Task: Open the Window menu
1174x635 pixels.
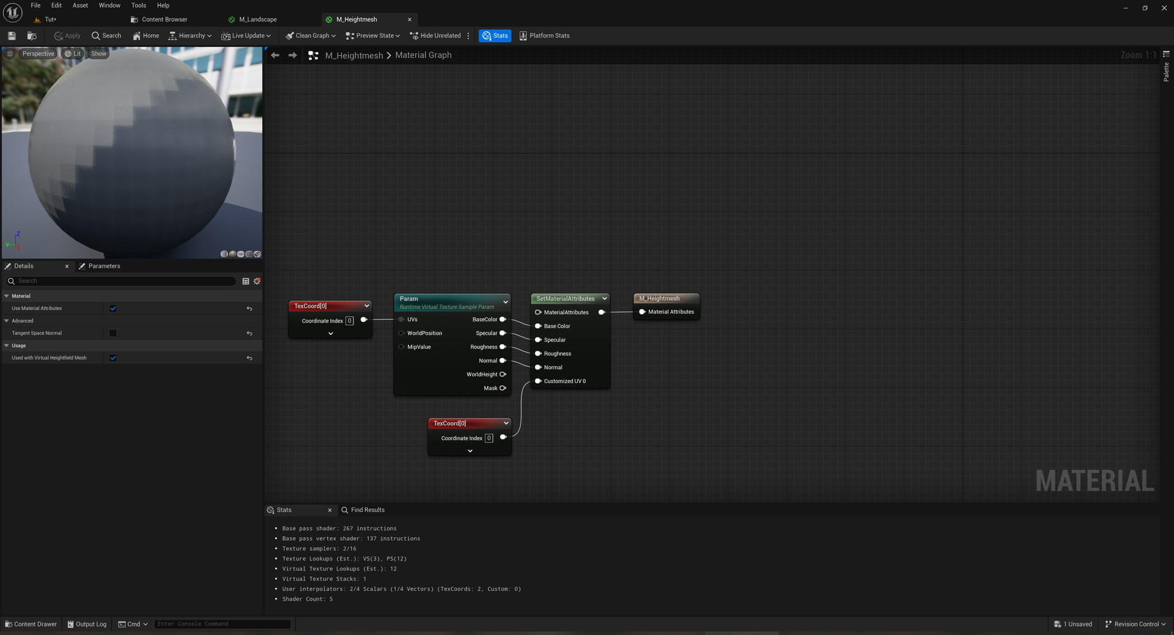Action: [109, 5]
